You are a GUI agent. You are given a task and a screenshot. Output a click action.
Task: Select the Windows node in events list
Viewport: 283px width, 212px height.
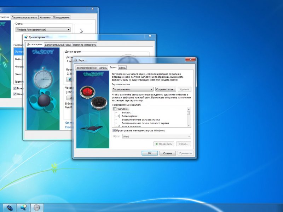point(123,109)
